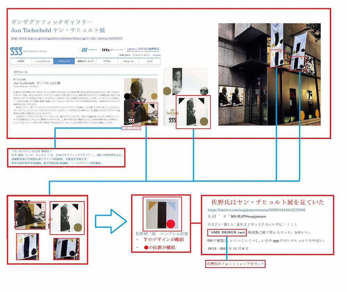Click the white Jan Tschichold poster image
Screen dimensions: 347x292
tap(186, 97)
